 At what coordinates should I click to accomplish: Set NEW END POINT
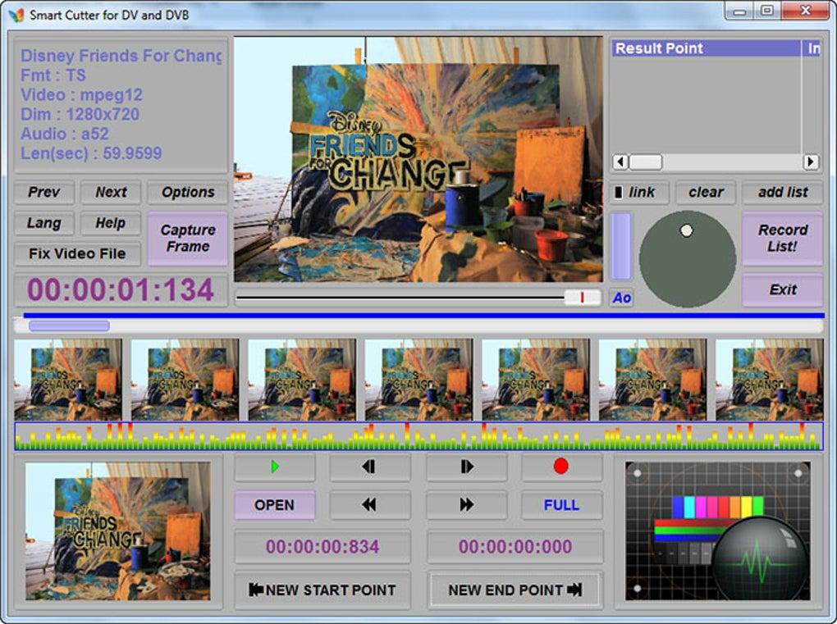515,590
